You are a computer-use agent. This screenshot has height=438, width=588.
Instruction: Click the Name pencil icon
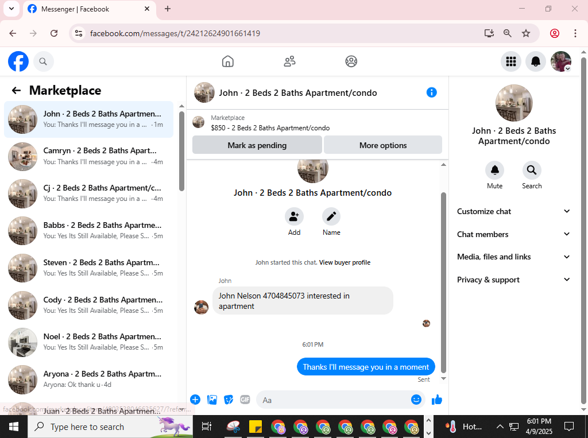(x=331, y=216)
